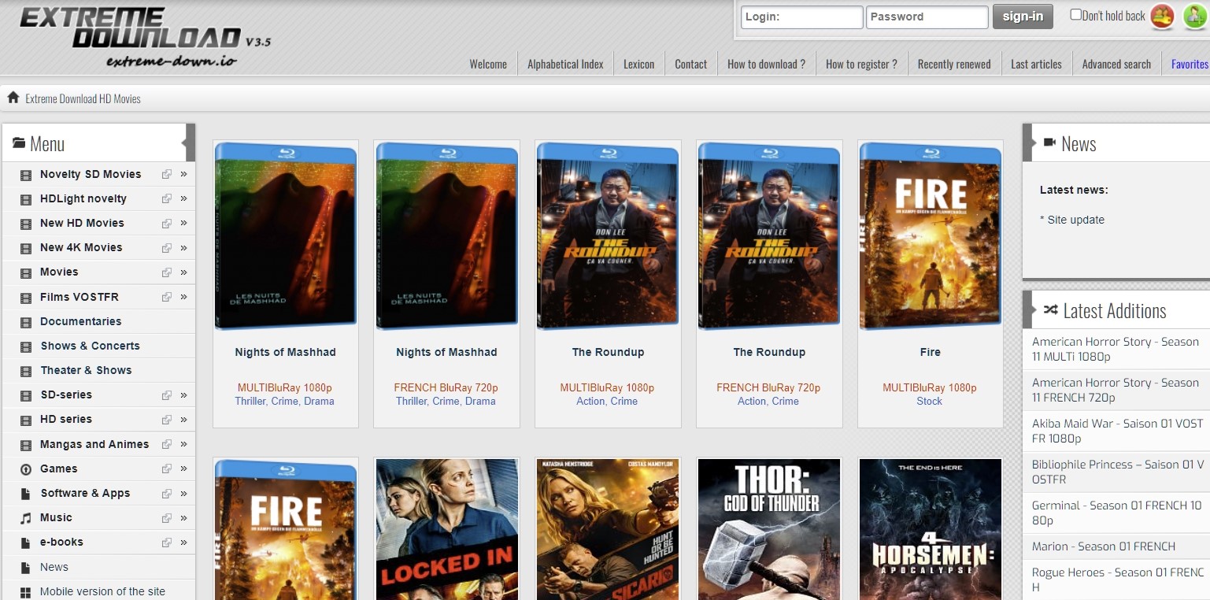Viewport: 1210px width, 600px height.
Task: Click the grid icon beside Mobile version
Action: (x=26, y=592)
